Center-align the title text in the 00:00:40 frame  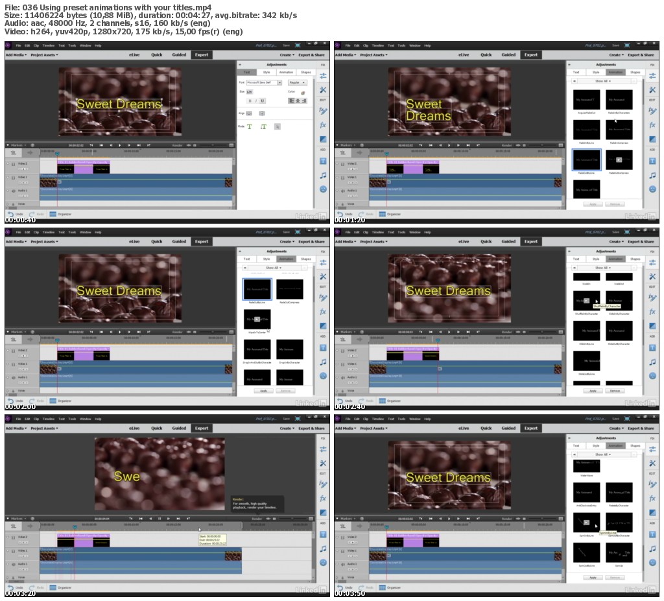tap(298, 100)
